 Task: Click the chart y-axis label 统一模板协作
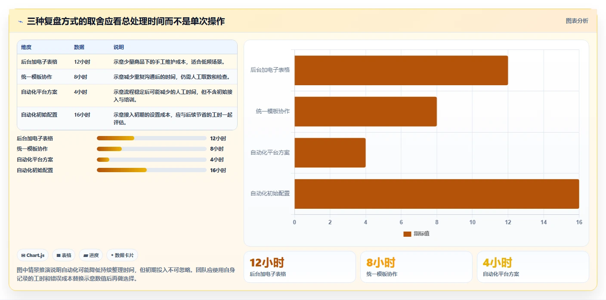(x=273, y=111)
